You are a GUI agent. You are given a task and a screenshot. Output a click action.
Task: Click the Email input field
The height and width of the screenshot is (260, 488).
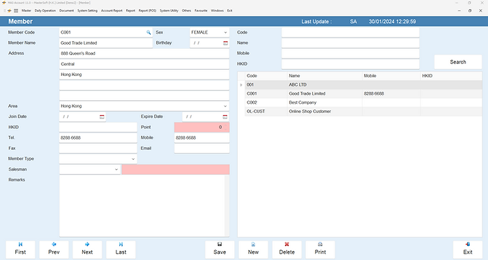click(x=201, y=148)
